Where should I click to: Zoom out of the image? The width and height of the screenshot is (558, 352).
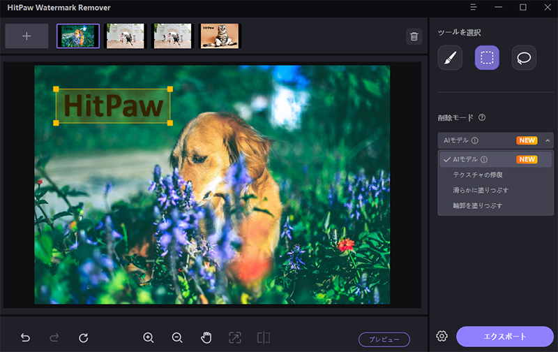pyautogui.click(x=177, y=337)
